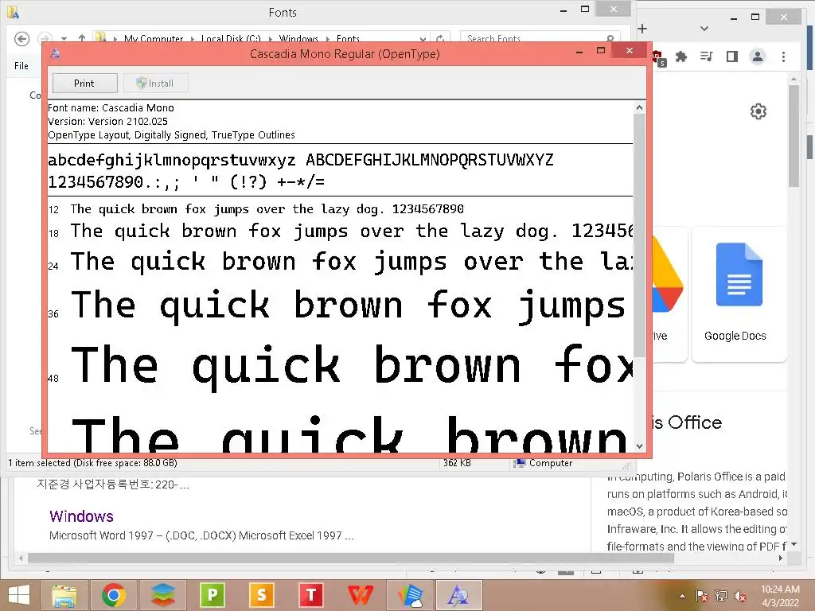
Task: Click the font viewer title bar icon
Action: [x=55, y=53]
